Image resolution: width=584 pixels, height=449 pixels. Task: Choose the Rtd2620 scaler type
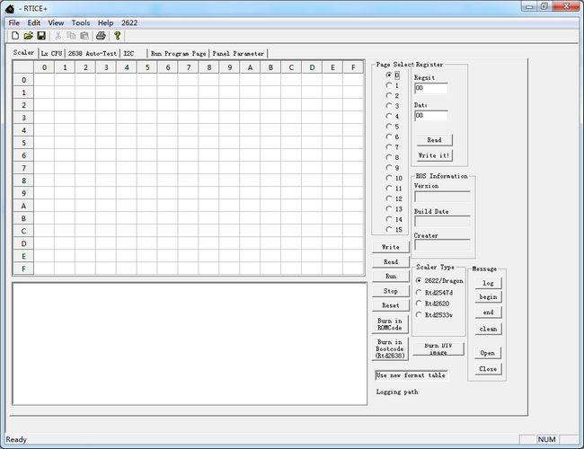pyautogui.click(x=419, y=304)
